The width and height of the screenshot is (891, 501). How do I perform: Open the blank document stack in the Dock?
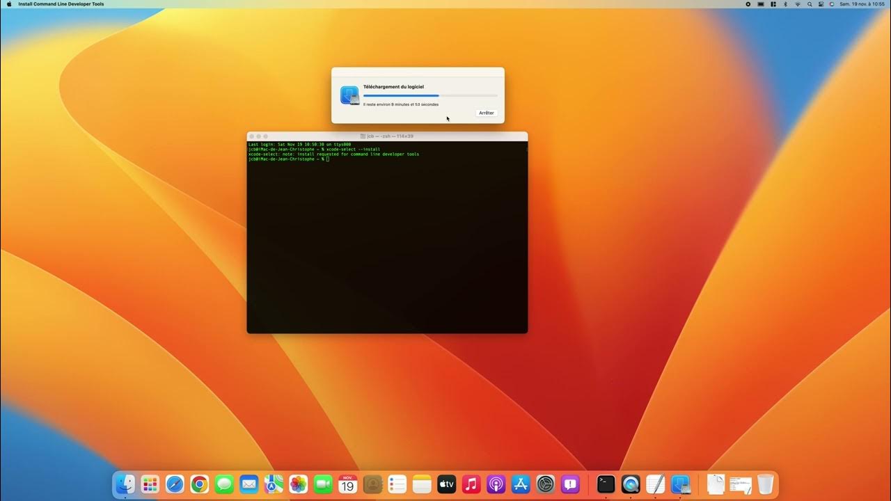716,484
